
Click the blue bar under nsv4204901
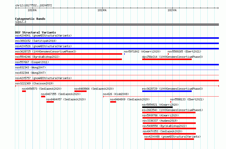[x=117, y=38]
